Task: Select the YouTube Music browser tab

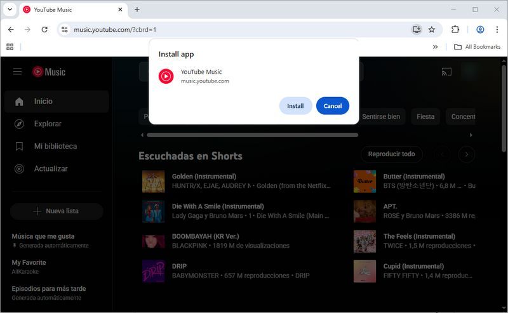Action: (73, 10)
